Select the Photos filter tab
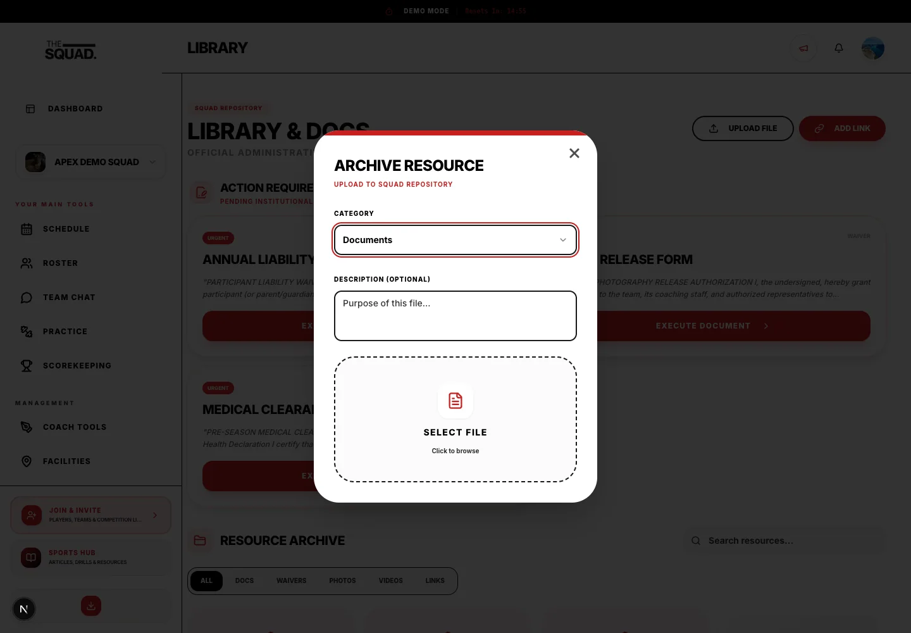The image size is (911, 633). tap(342, 581)
